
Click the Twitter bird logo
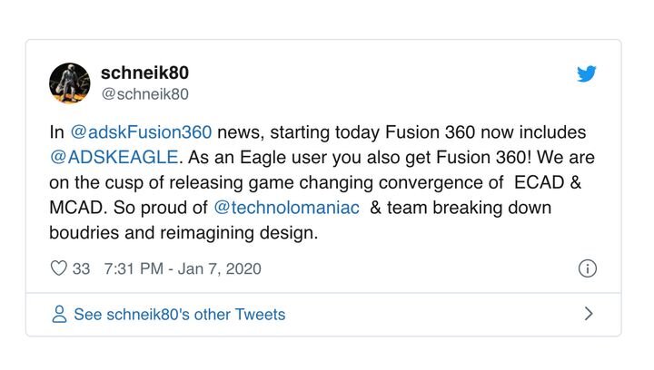click(587, 74)
